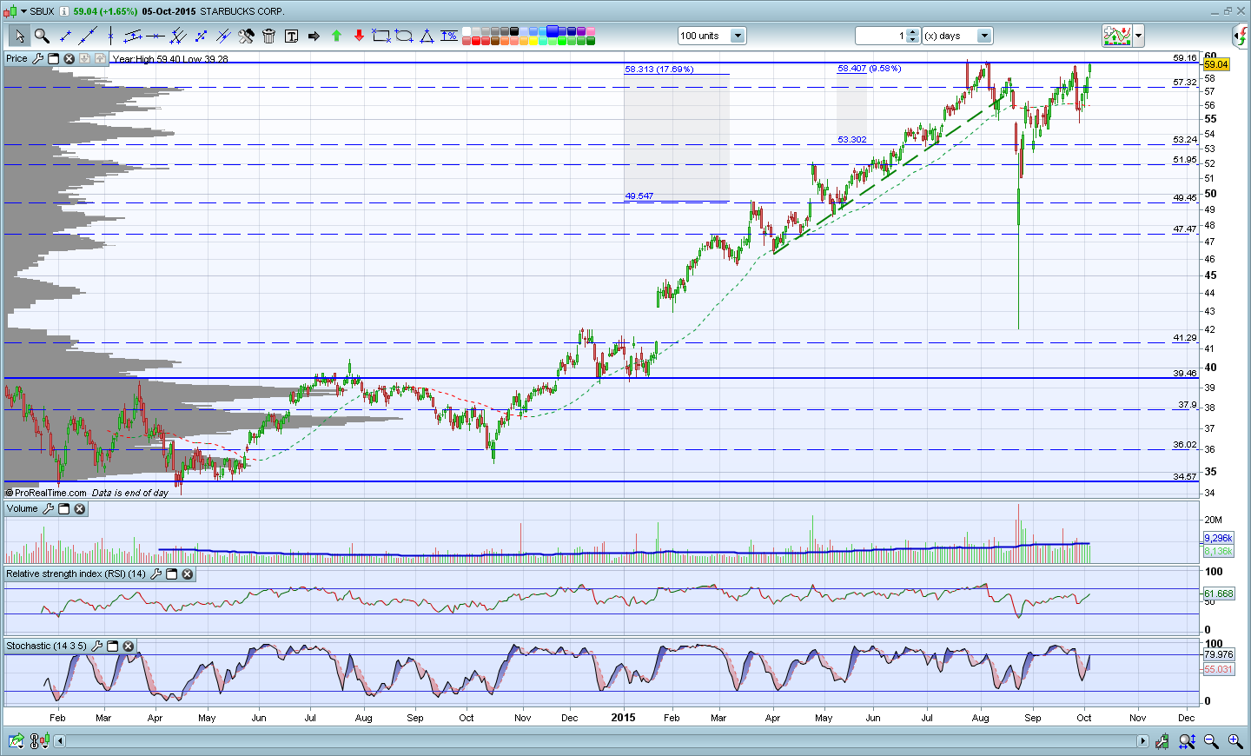Click the info icon next to SBUX
This screenshot has height=756, width=1251.
63,11
